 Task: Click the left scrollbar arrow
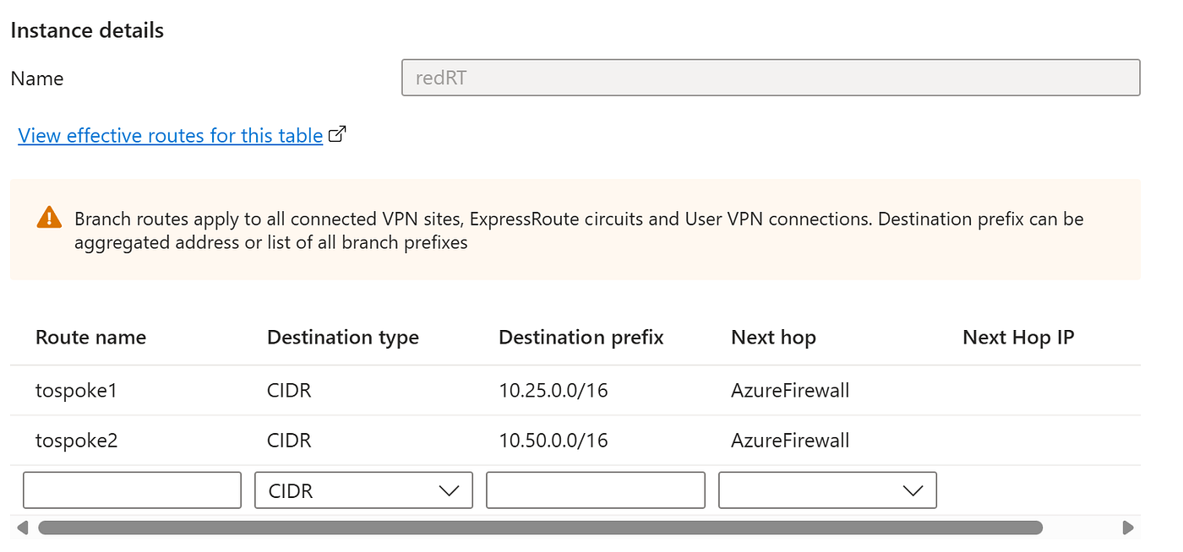coord(23,528)
